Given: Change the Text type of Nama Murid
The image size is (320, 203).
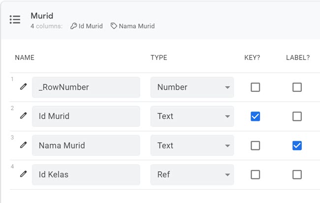Looking at the screenshot, I should coord(192,145).
